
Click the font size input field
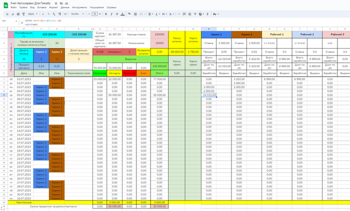coord(94,14)
